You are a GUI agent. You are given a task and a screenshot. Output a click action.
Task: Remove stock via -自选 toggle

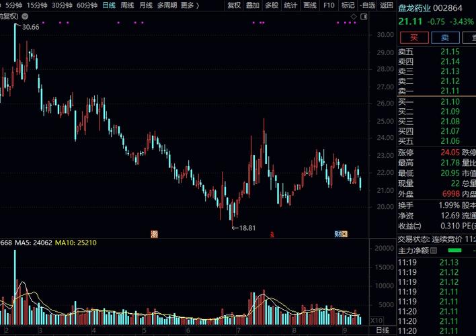pos(368,5)
